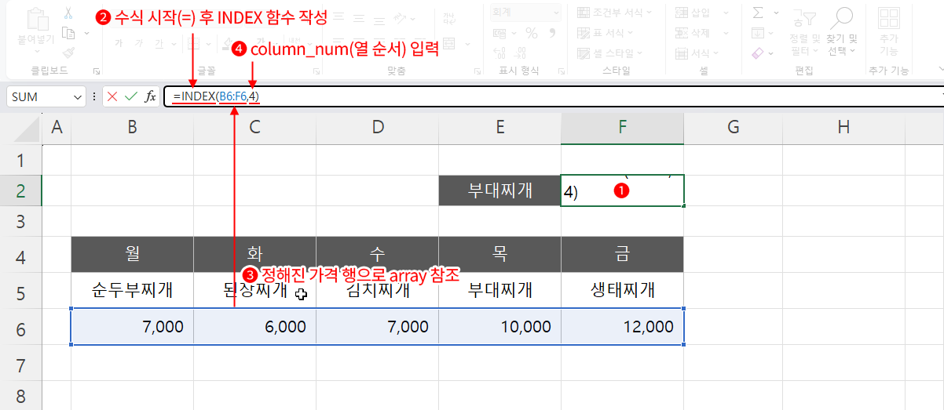Screen dimensions: 944x410
Task: Select column G header
Action: (733, 127)
